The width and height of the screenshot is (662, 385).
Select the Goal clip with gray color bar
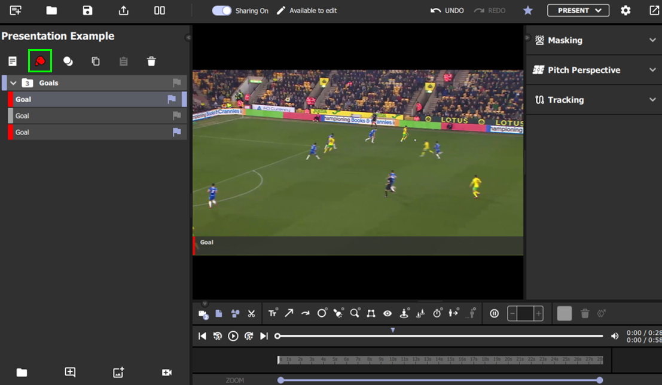point(97,115)
